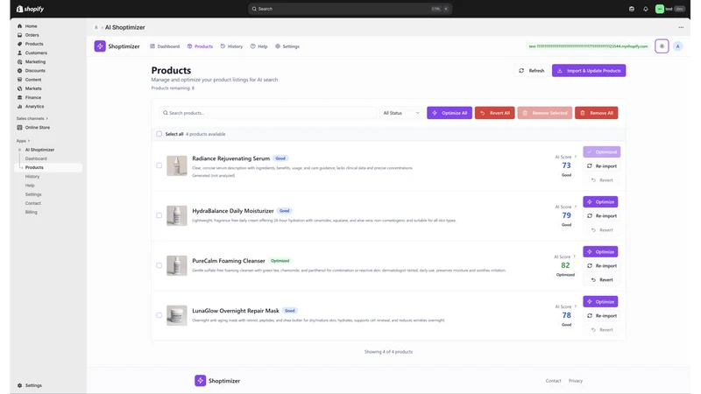
Task: Open Dashboard under AI Shoptimizer sidebar
Action: (36, 158)
